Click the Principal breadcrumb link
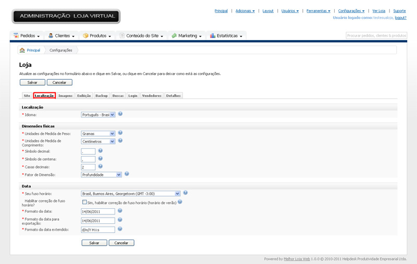417x264 pixels. click(x=33, y=50)
